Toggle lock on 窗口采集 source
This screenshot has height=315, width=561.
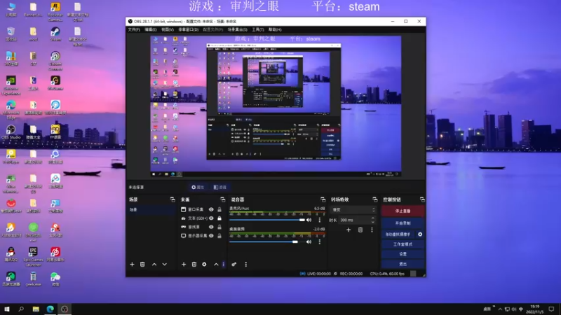pos(219,209)
